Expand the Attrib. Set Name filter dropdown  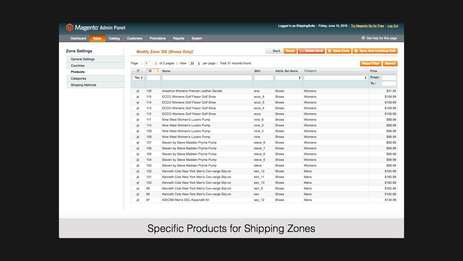(288, 78)
